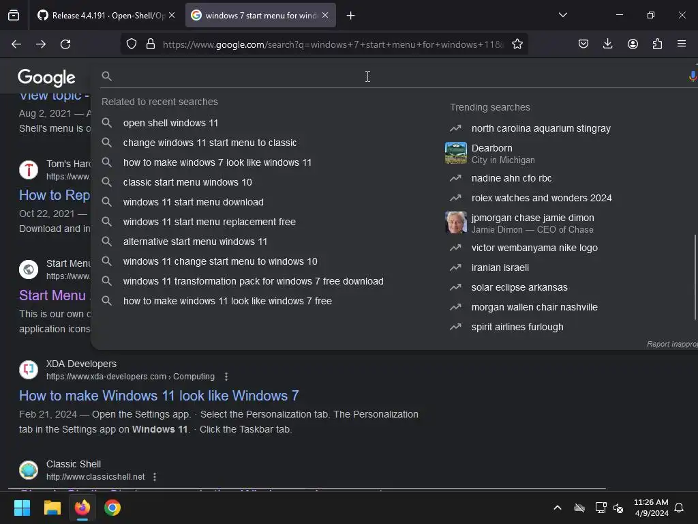Open the XDA Developers site URL link

pos(130,377)
